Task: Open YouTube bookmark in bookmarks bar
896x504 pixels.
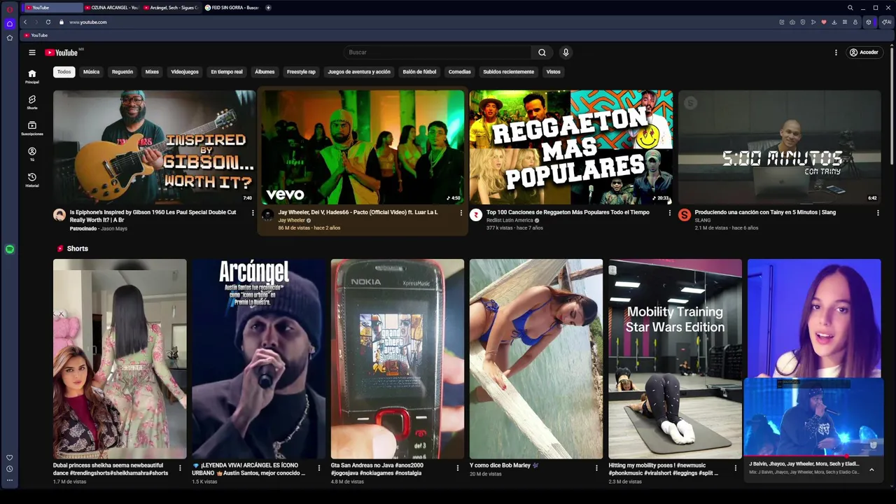Action: click(36, 35)
